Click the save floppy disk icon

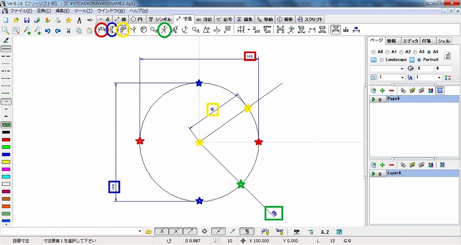pos(27,20)
